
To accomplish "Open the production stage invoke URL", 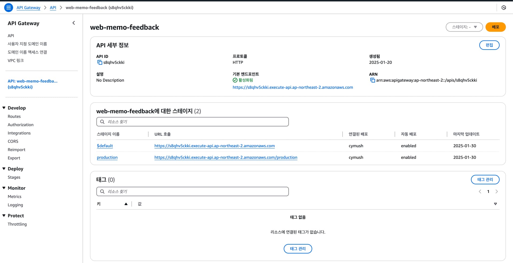I will [226, 157].
